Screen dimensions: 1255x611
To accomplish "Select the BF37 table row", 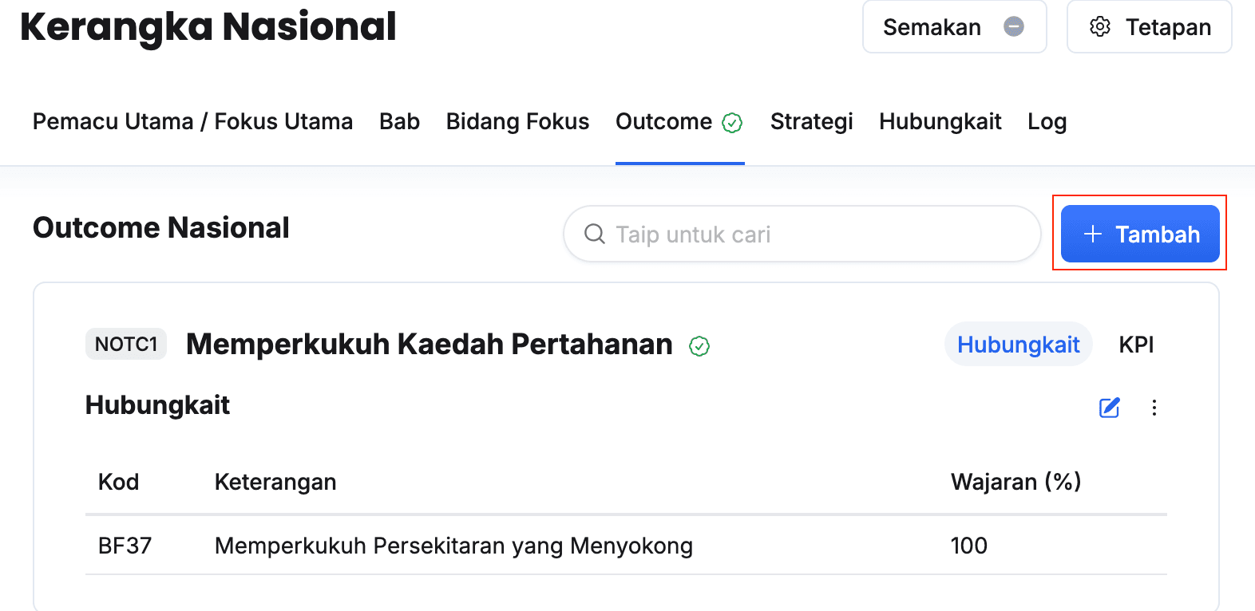I will pyautogui.click(x=626, y=546).
